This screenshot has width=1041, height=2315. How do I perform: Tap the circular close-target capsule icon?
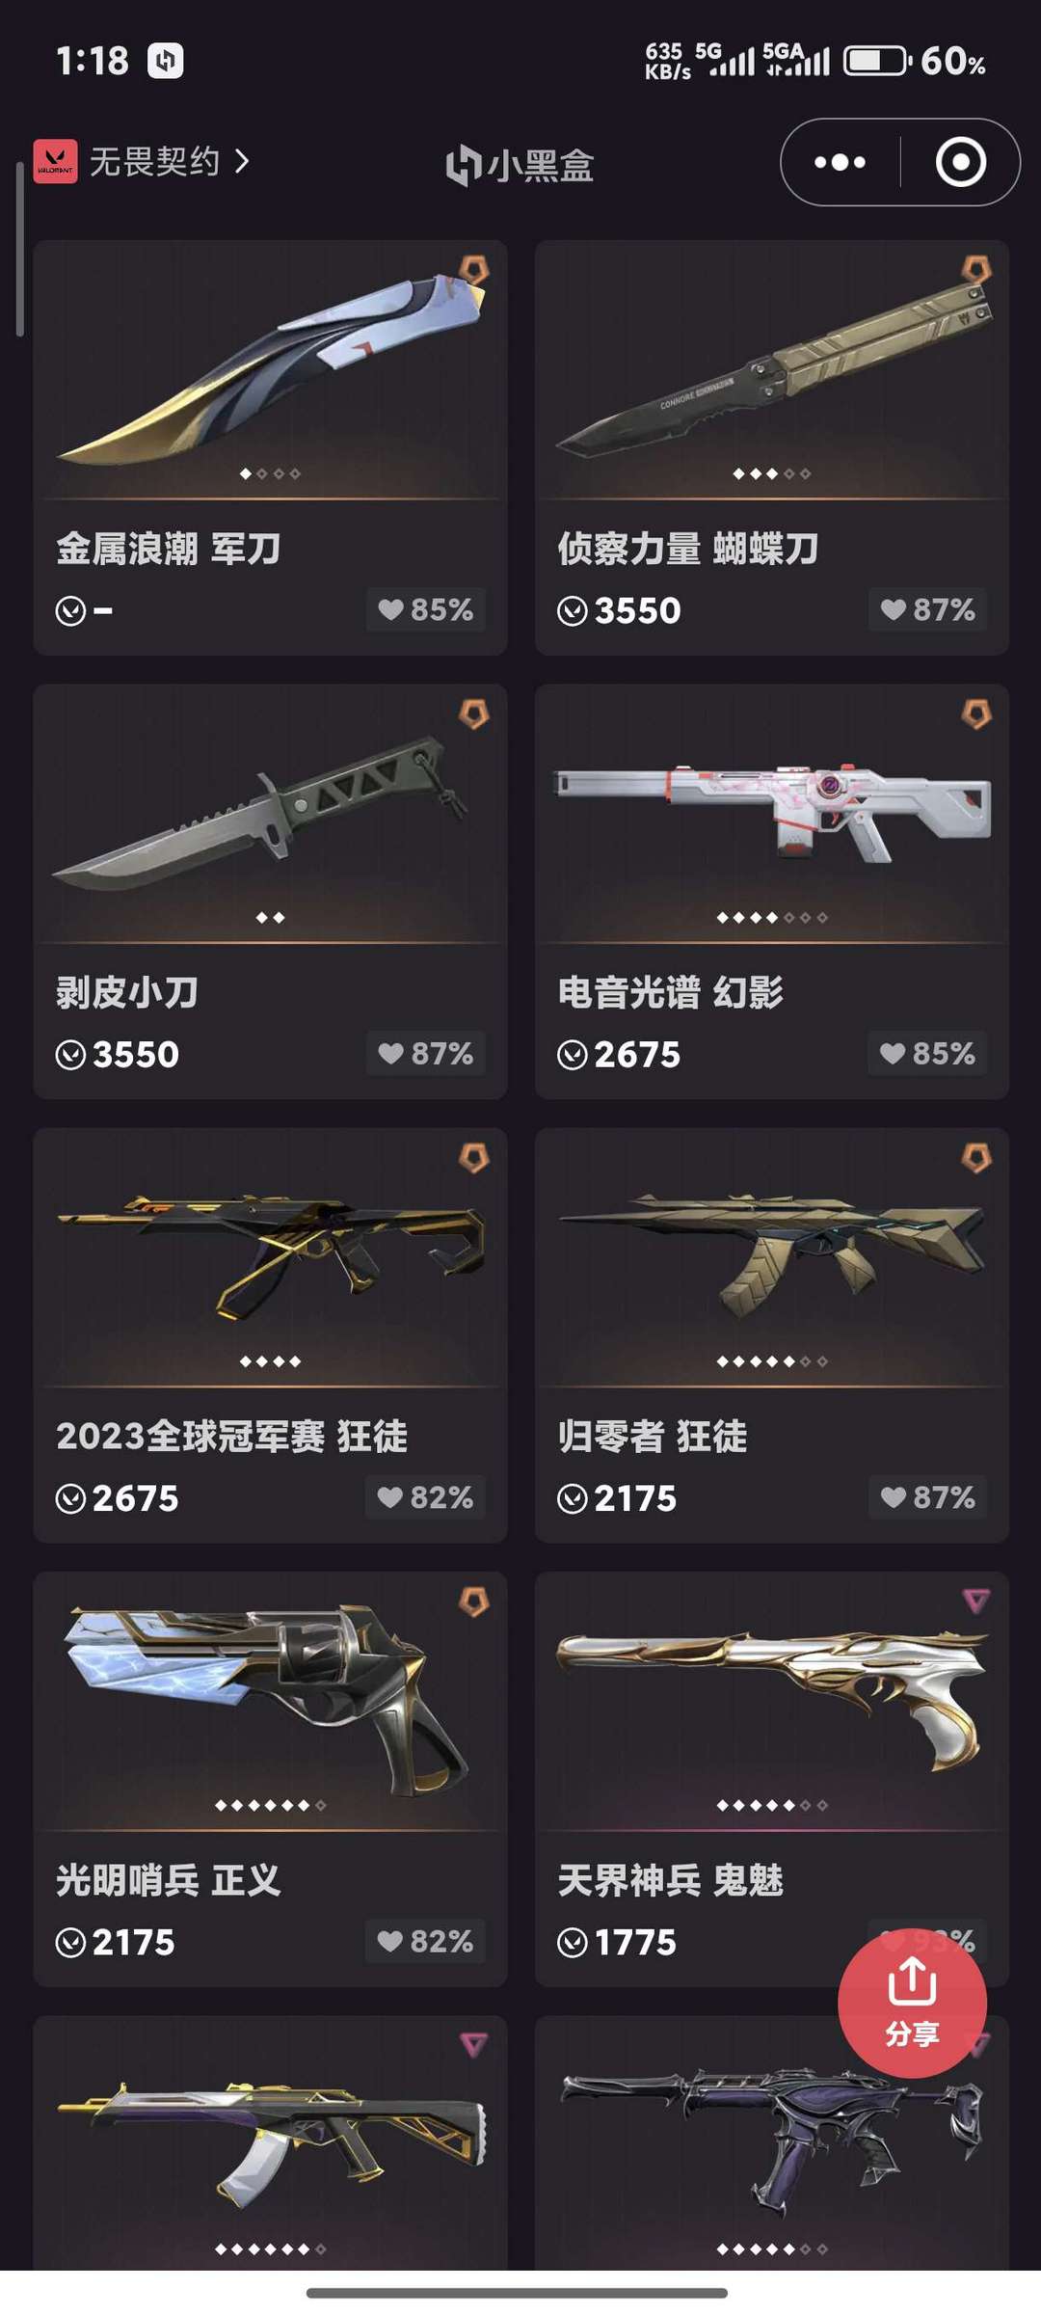961,162
